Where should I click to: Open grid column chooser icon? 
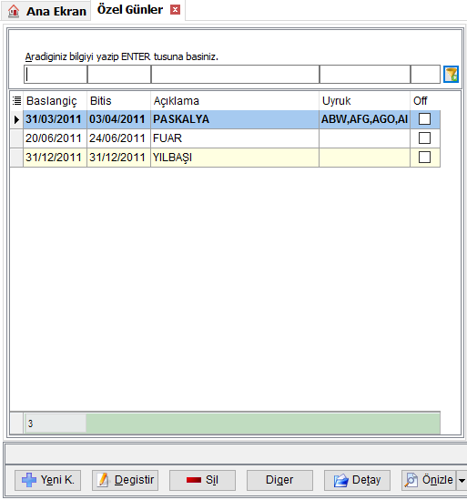coord(16,101)
